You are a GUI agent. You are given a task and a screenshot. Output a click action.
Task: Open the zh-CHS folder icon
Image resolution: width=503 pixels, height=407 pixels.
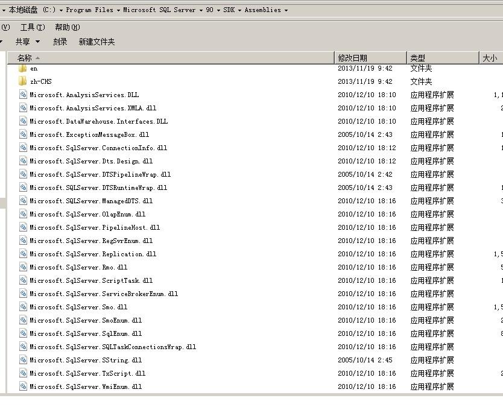coord(22,81)
